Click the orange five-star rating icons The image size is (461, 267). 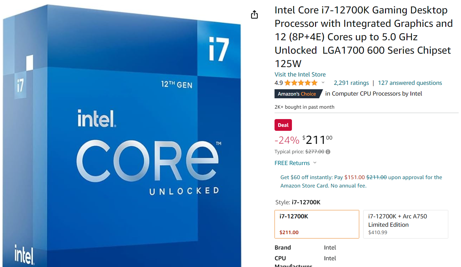pyautogui.click(x=301, y=83)
